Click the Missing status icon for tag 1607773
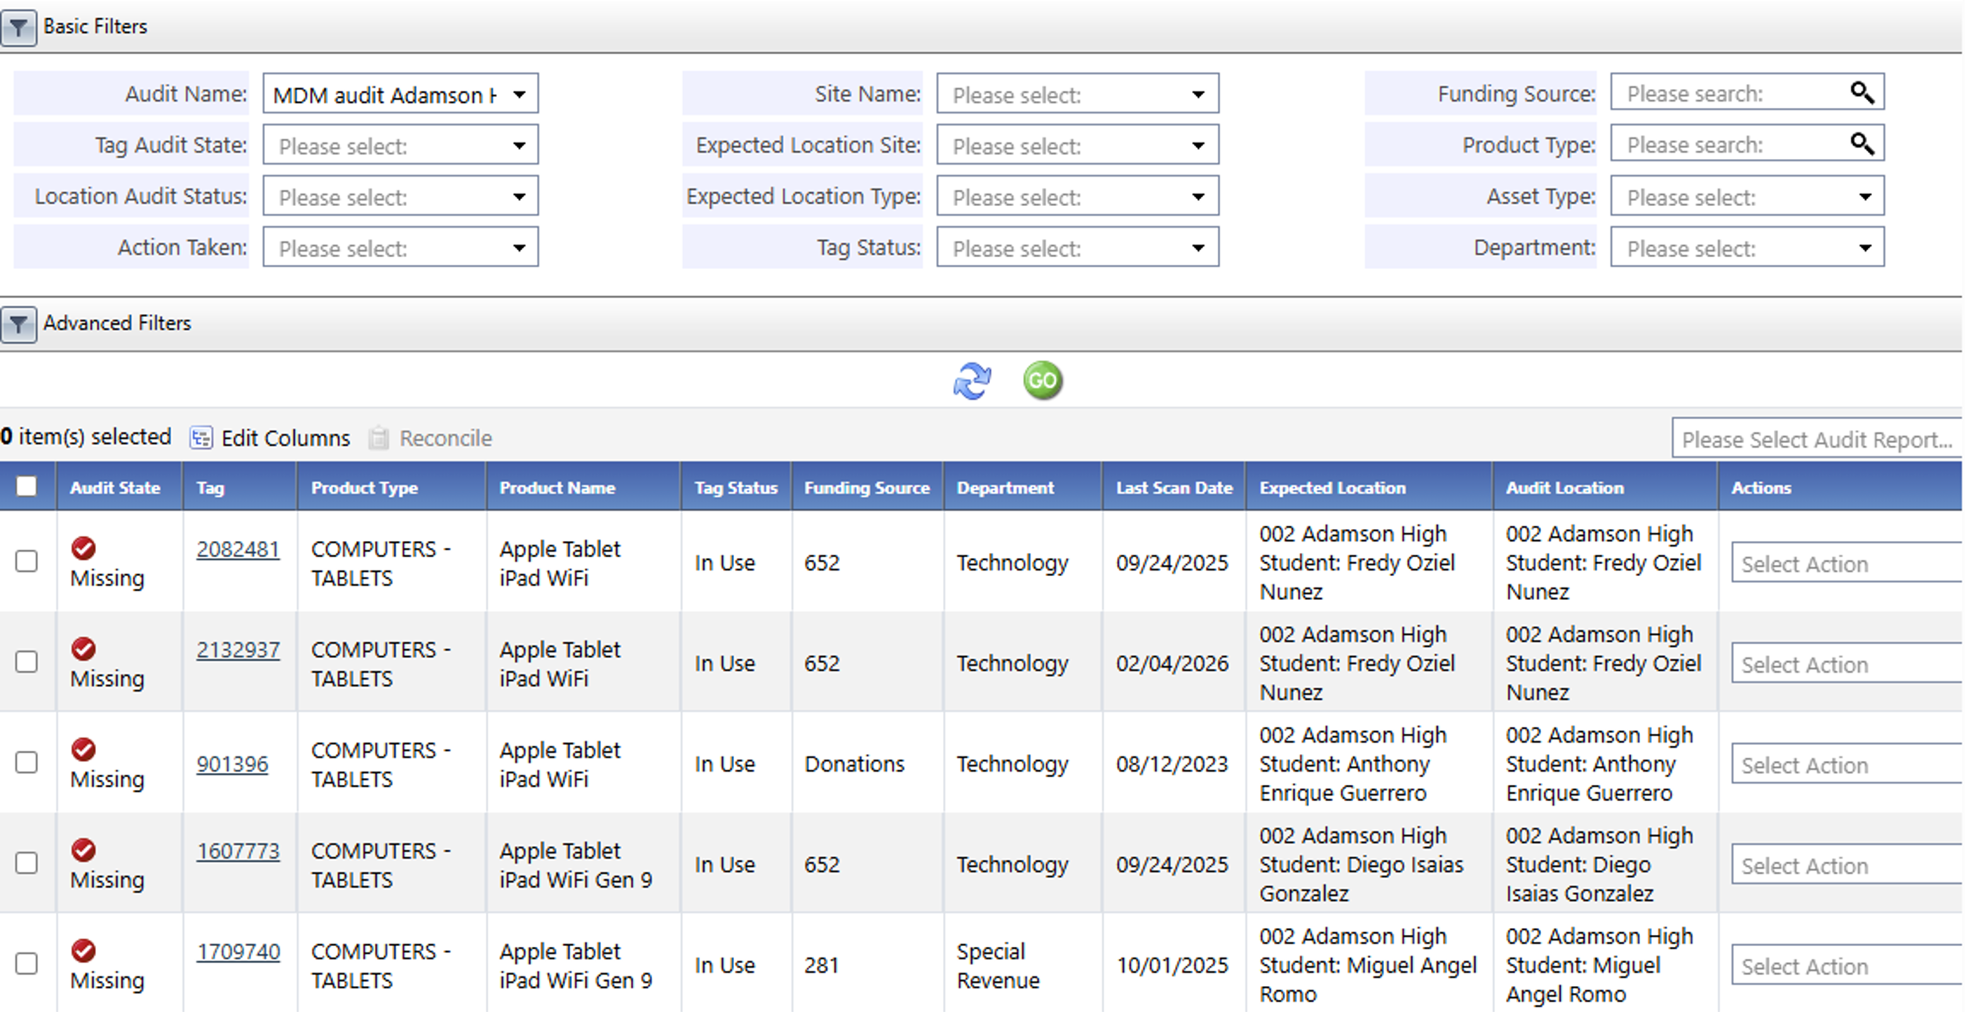Viewport: 1966px width, 1012px height. (x=83, y=849)
